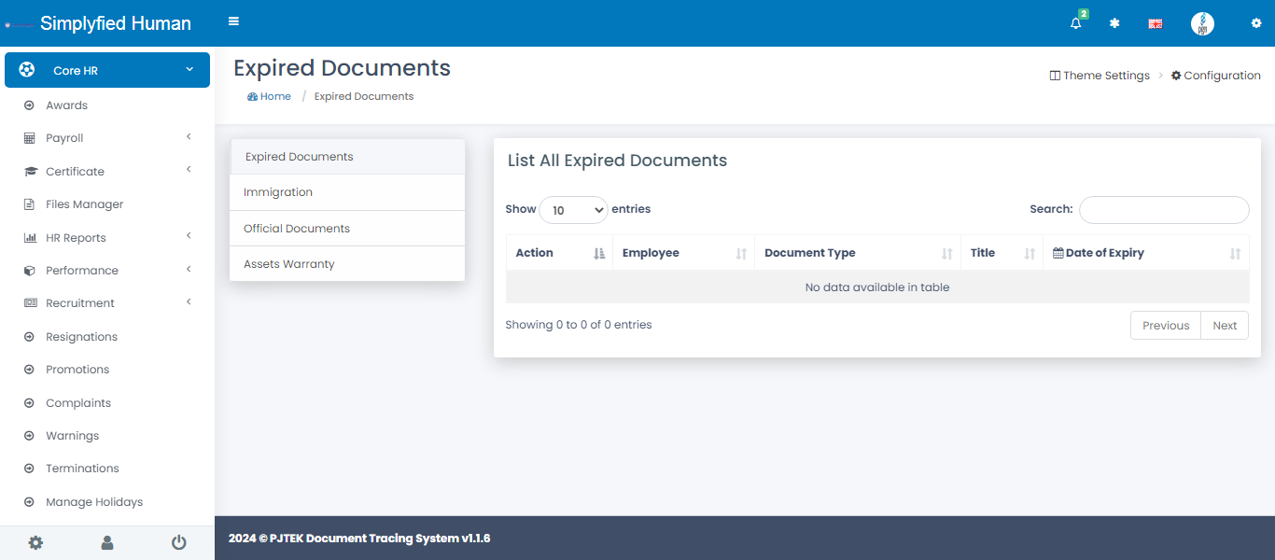Open the entries count dropdown
The height and width of the screenshot is (560, 1275).
point(573,210)
